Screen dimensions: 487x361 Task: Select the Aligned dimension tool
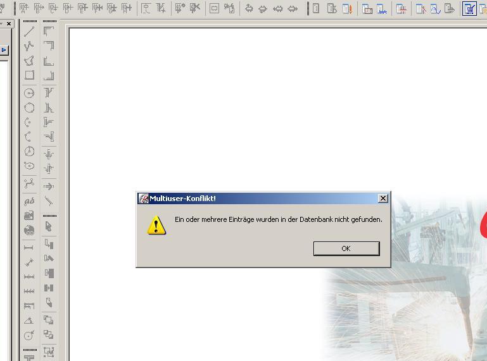pos(29,262)
